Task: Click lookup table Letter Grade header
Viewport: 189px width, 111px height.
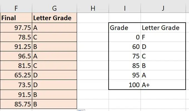Action: 163,28
